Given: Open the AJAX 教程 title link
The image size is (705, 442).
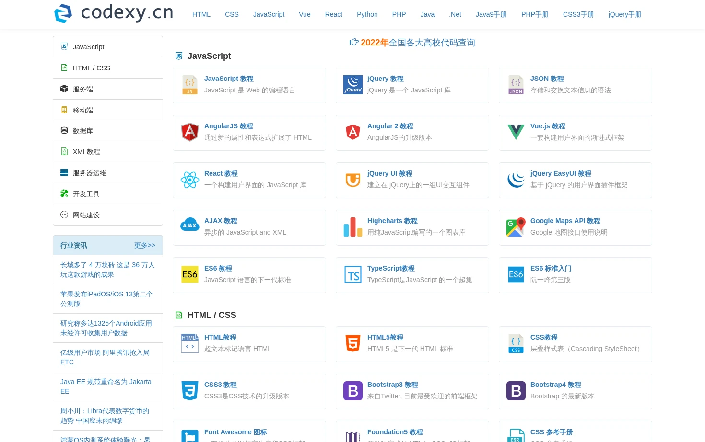Looking at the screenshot, I should pos(221,221).
